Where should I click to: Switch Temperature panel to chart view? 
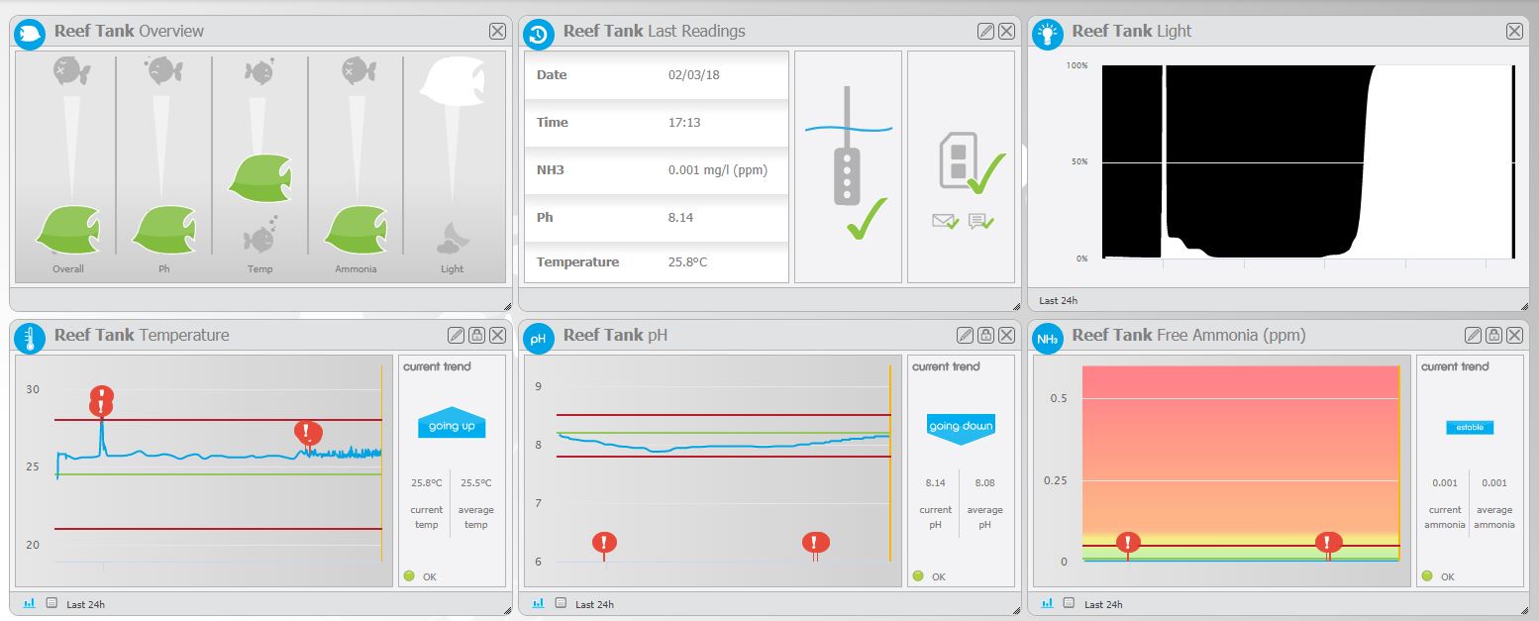click(29, 603)
